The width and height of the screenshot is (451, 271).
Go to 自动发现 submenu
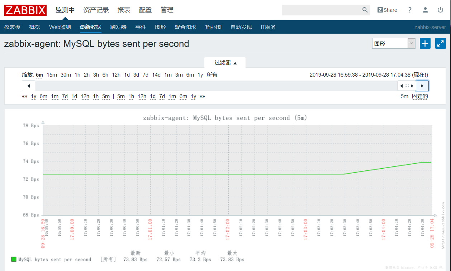click(x=241, y=27)
